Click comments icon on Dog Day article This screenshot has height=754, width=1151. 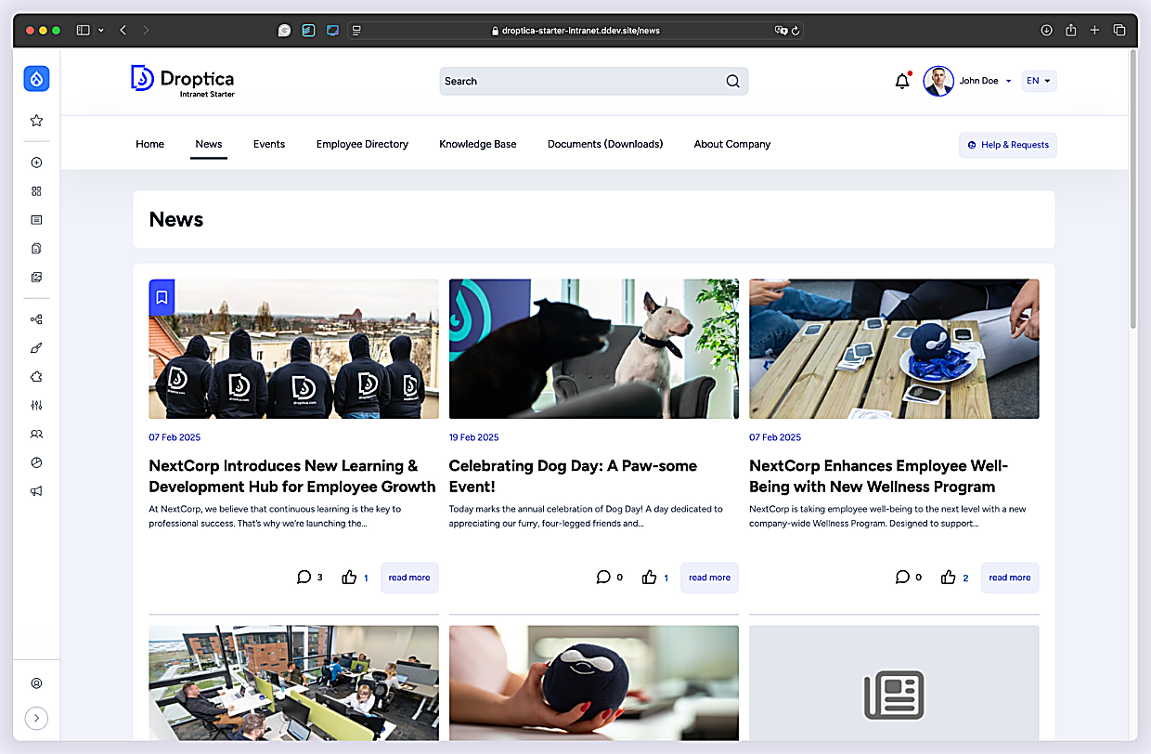[603, 577]
